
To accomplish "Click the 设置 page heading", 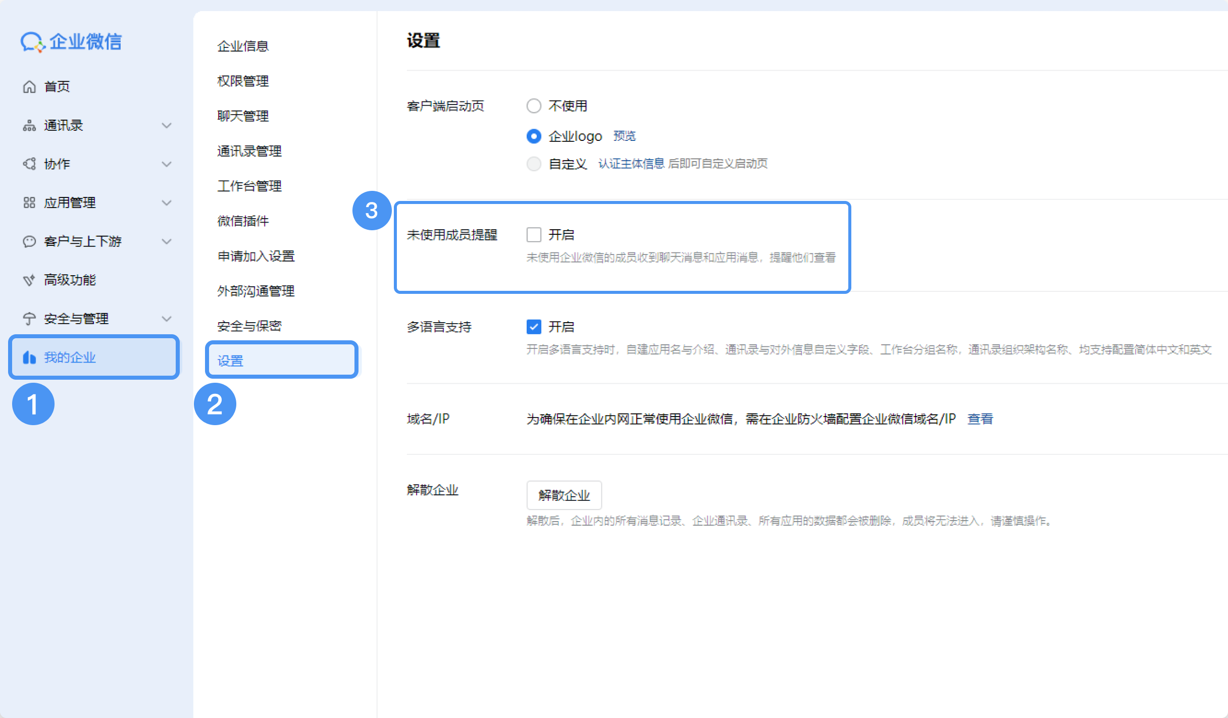I will [x=424, y=41].
